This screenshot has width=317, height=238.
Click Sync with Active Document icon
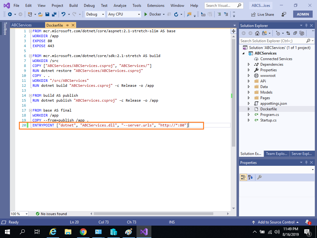click(x=288, y=33)
